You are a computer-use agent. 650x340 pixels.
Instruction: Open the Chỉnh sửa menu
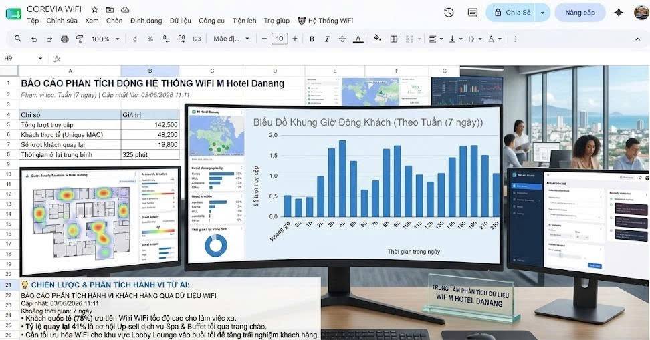tap(62, 21)
